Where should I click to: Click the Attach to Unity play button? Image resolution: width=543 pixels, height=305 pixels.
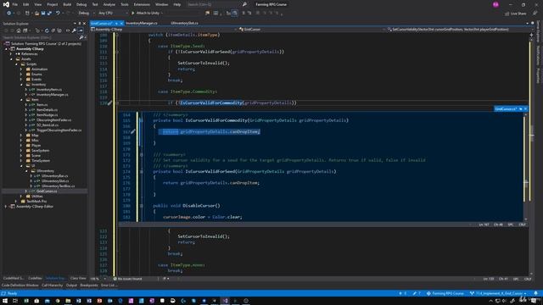[146, 14]
